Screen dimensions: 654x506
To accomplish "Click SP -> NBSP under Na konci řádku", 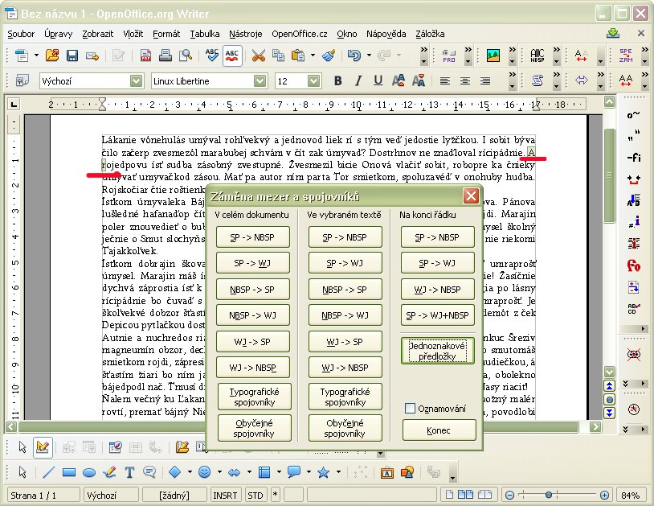I will (437, 237).
